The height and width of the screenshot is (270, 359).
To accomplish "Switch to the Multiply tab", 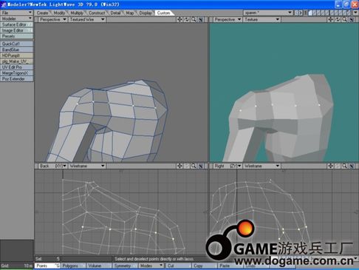I will click(x=77, y=13).
